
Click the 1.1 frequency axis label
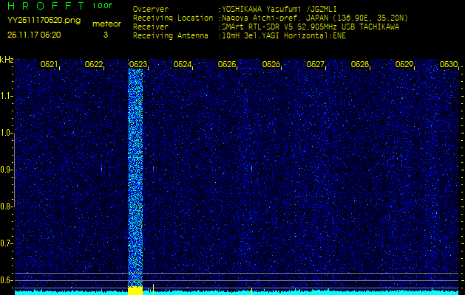click(7, 96)
